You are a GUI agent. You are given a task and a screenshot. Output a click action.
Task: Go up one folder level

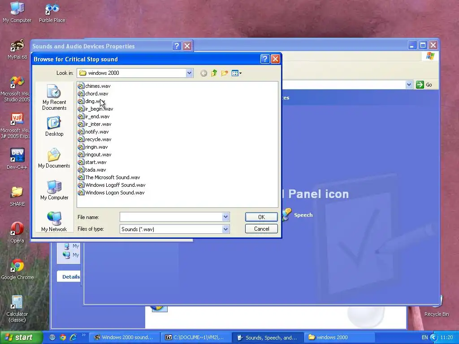214,73
